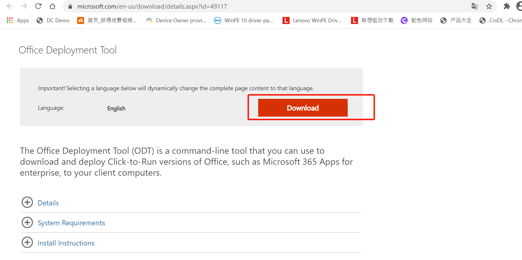The width and height of the screenshot is (522, 260).
Task: Open the Device Owner provi... bookmark
Action: [176, 20]
